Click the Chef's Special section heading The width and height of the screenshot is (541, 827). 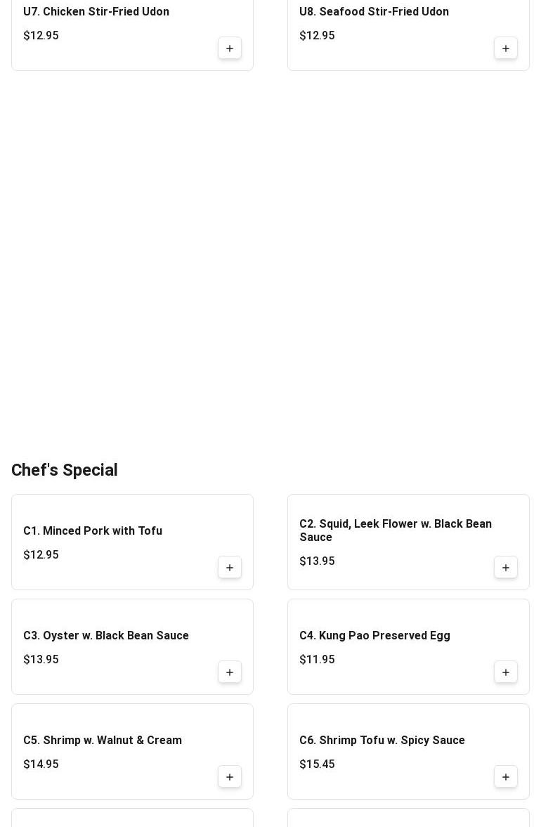tap(65, 470)
